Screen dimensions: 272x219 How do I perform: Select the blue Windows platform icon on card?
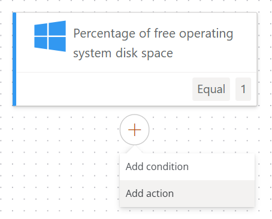(x=50, y=36)
